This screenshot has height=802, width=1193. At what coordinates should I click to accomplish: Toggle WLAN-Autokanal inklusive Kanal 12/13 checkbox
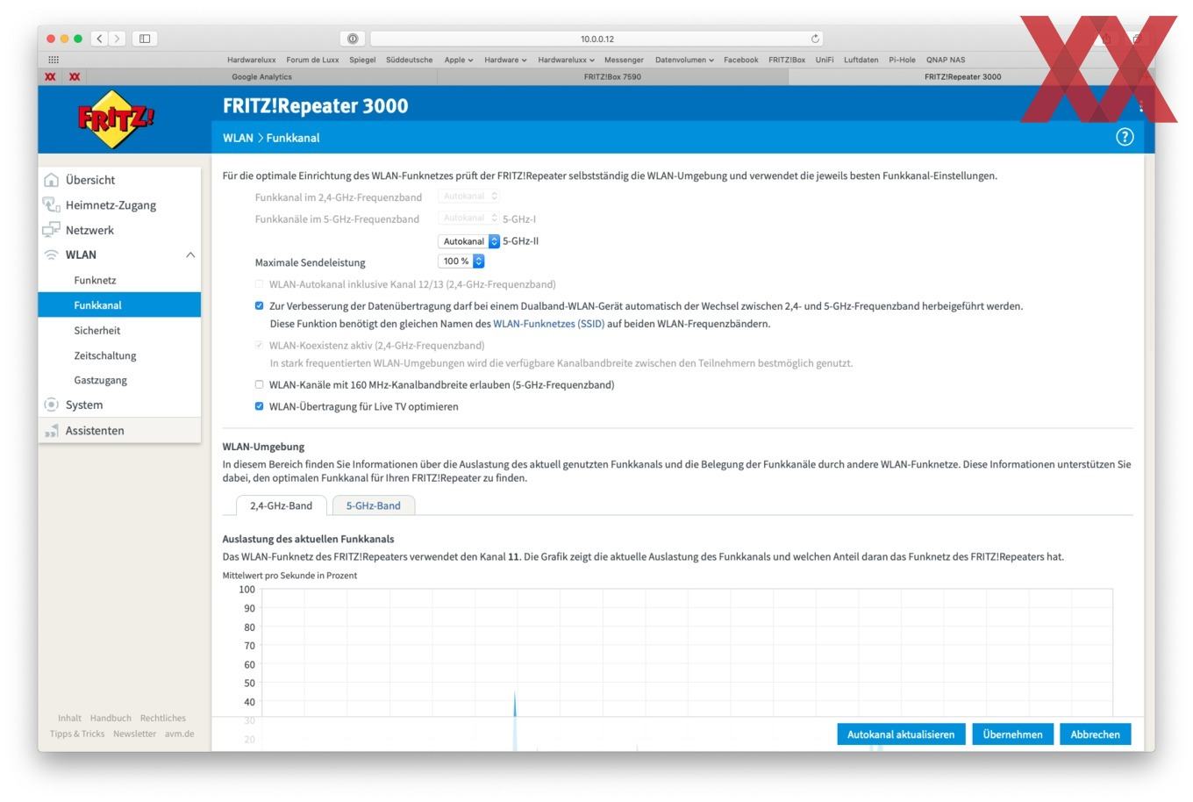coord(259,284)
